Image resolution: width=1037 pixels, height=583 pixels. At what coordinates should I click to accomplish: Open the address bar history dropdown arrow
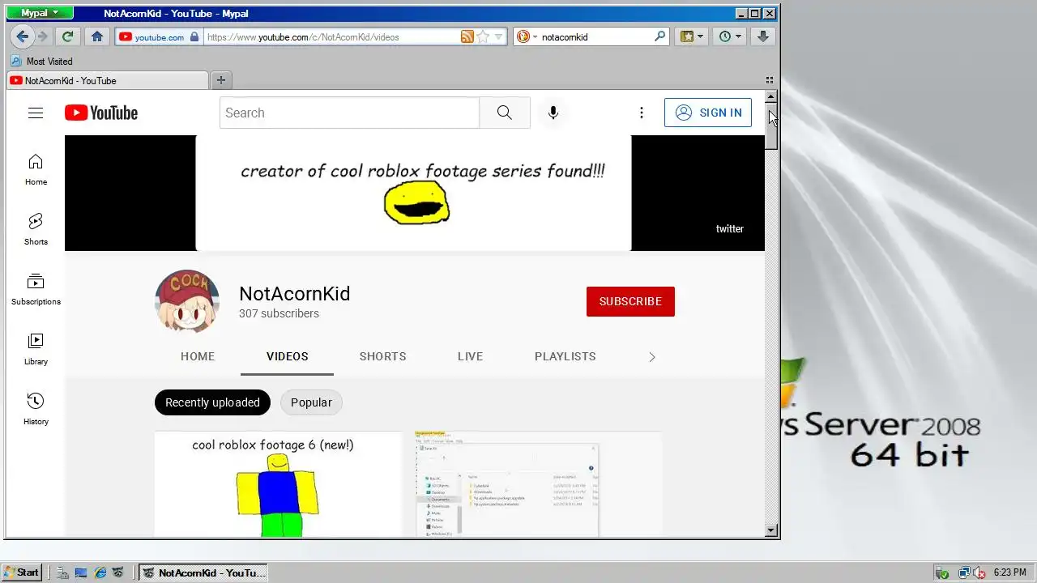click(x=499, y=36)
